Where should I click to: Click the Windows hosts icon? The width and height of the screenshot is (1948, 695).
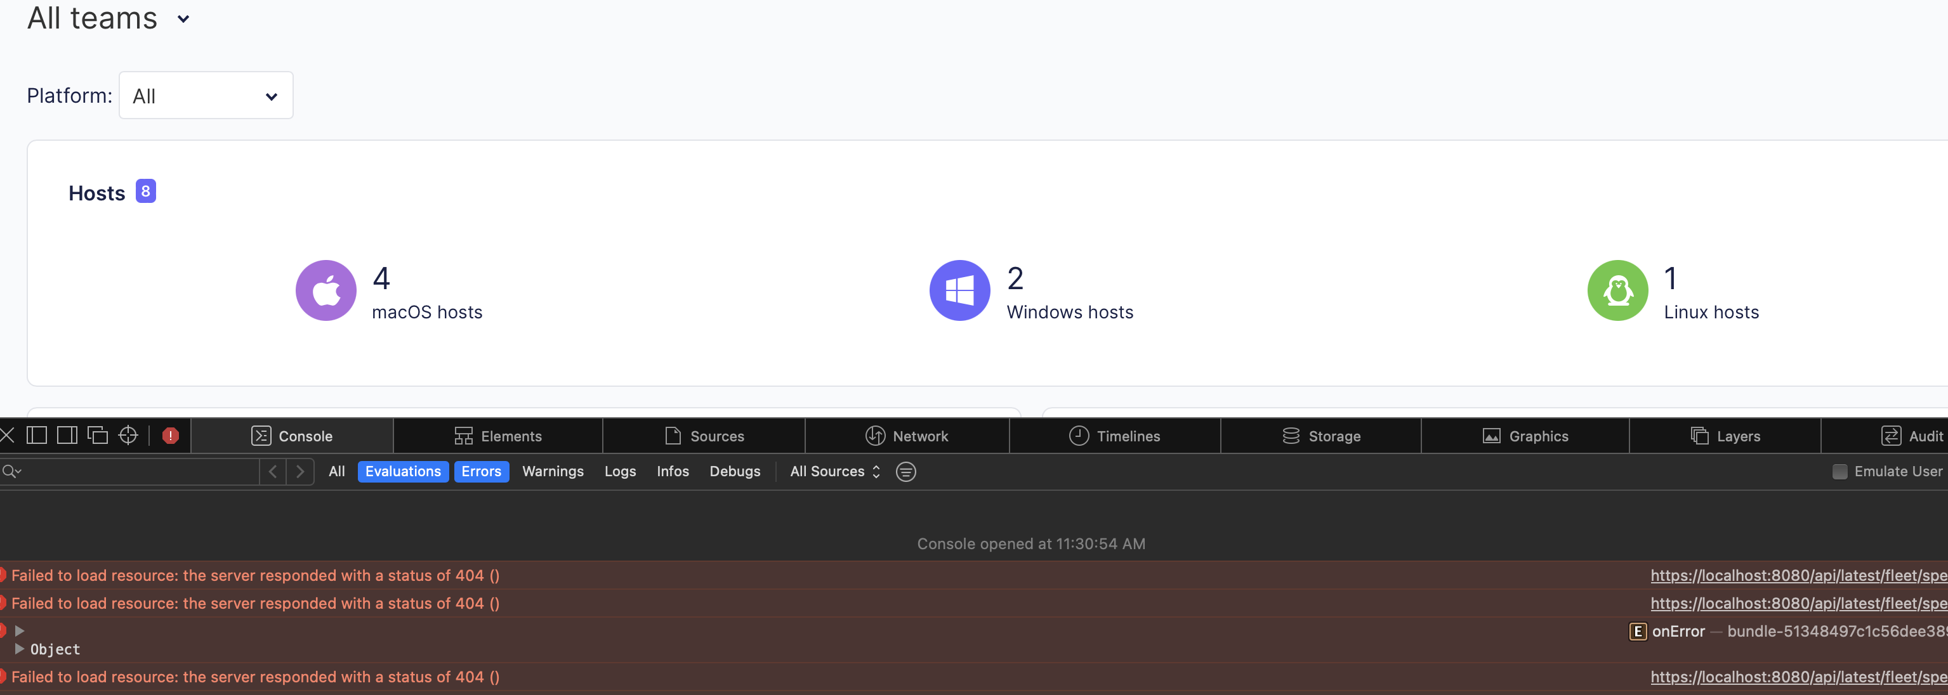pyautogui.click(x=959, y=290)
